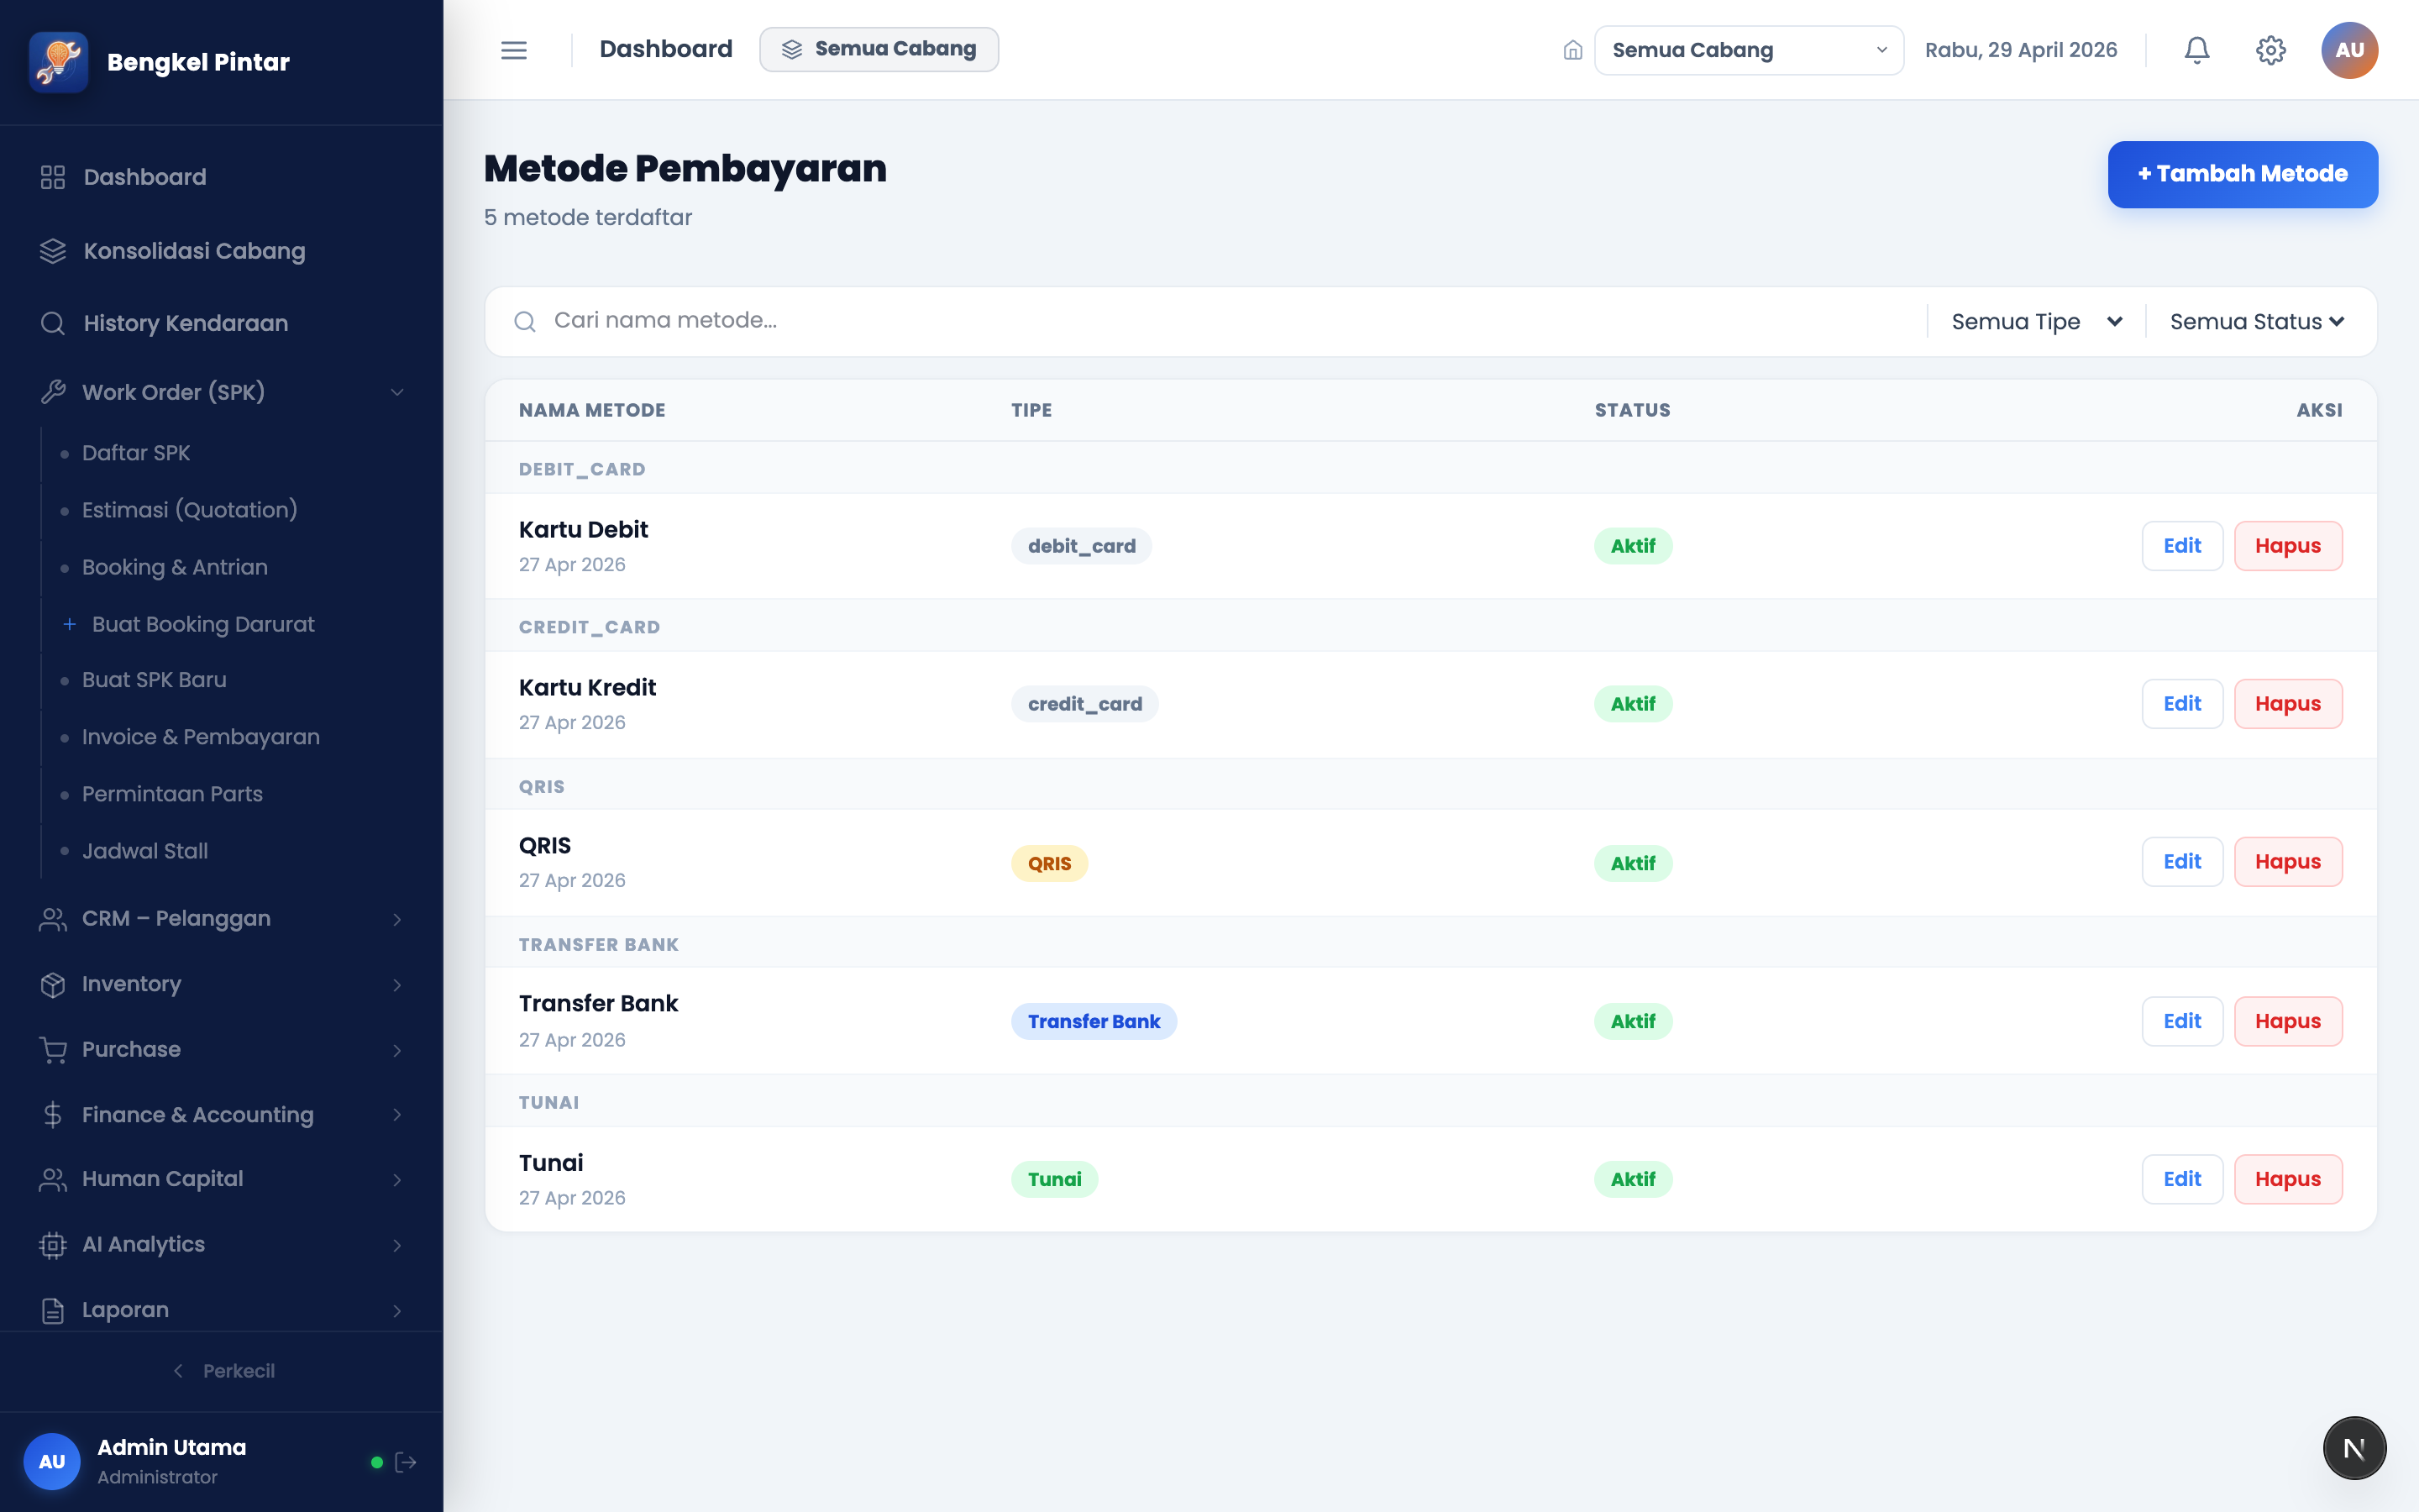The height and width of the screenshot is (1512, 2419).
Task: Open Konsolidasi Cabang in the sidebar
Action: click(222, 251)
